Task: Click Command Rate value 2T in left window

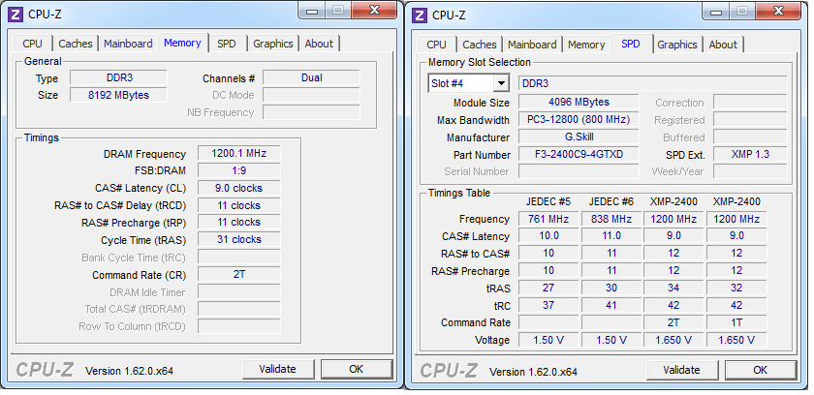Action: point(238,274)
